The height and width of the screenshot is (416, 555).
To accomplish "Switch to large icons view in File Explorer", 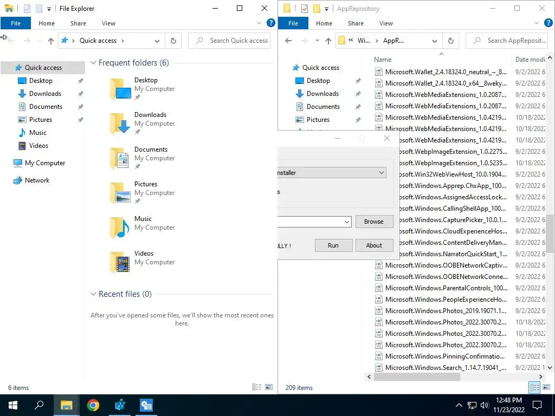I will 269,387.
